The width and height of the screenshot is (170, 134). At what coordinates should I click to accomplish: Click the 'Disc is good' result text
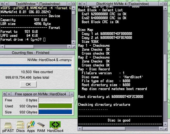point(119,120)
